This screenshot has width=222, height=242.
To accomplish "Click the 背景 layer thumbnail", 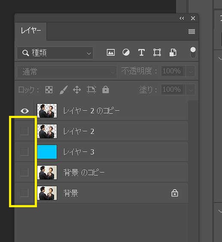I will (x=47, y=193).
